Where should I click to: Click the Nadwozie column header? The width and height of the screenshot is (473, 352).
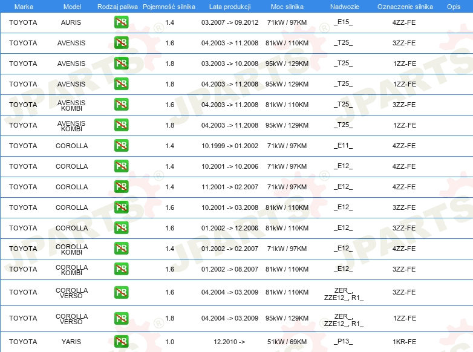(345, 7)
